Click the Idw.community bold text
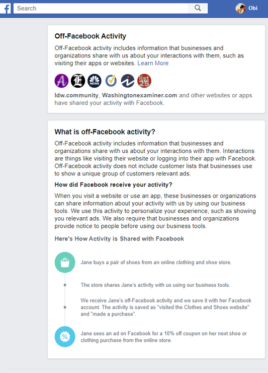 [76, 95]
